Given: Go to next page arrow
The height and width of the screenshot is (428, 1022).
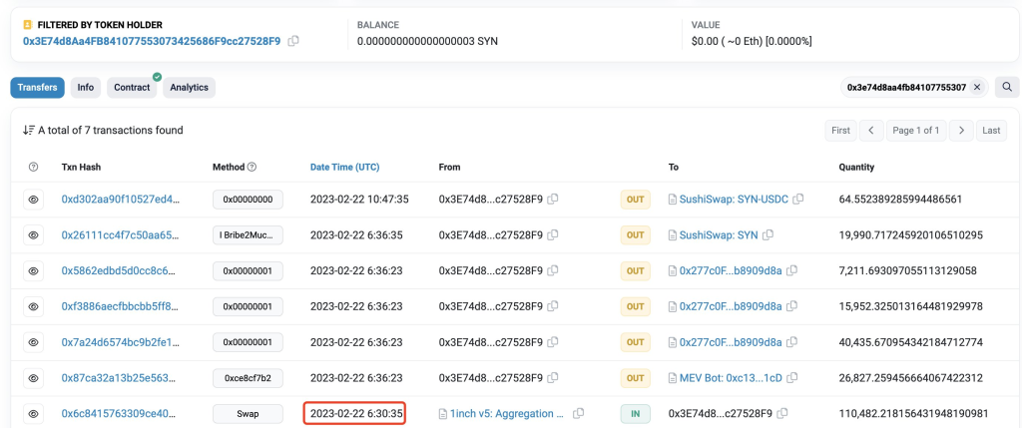Looking at the screenshot, I should pos(961,131).
